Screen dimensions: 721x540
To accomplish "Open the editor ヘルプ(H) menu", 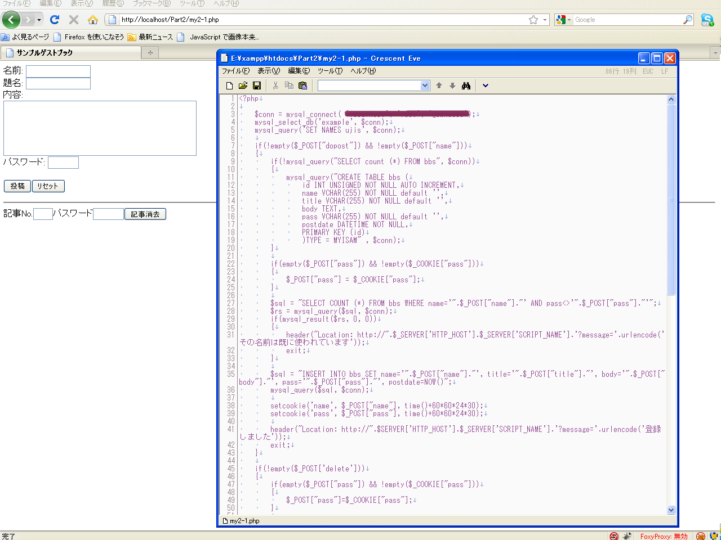I will (363, 71).
